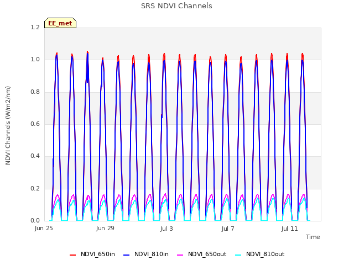Click the blue NDVI_810in legend swatch
This screenshot has height=265, width=354.
(x=127, y=255)
